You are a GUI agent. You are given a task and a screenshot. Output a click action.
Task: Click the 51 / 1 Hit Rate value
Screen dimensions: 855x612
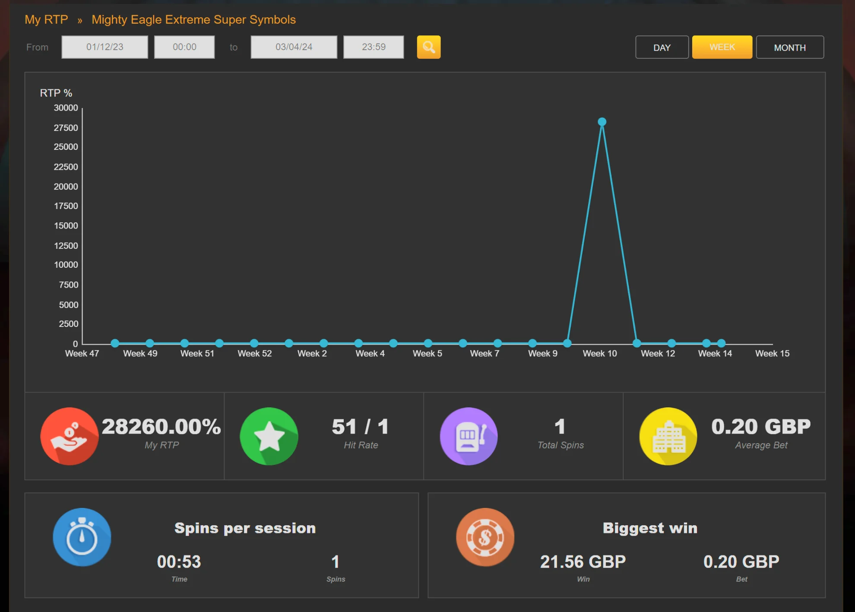(361, 427)
